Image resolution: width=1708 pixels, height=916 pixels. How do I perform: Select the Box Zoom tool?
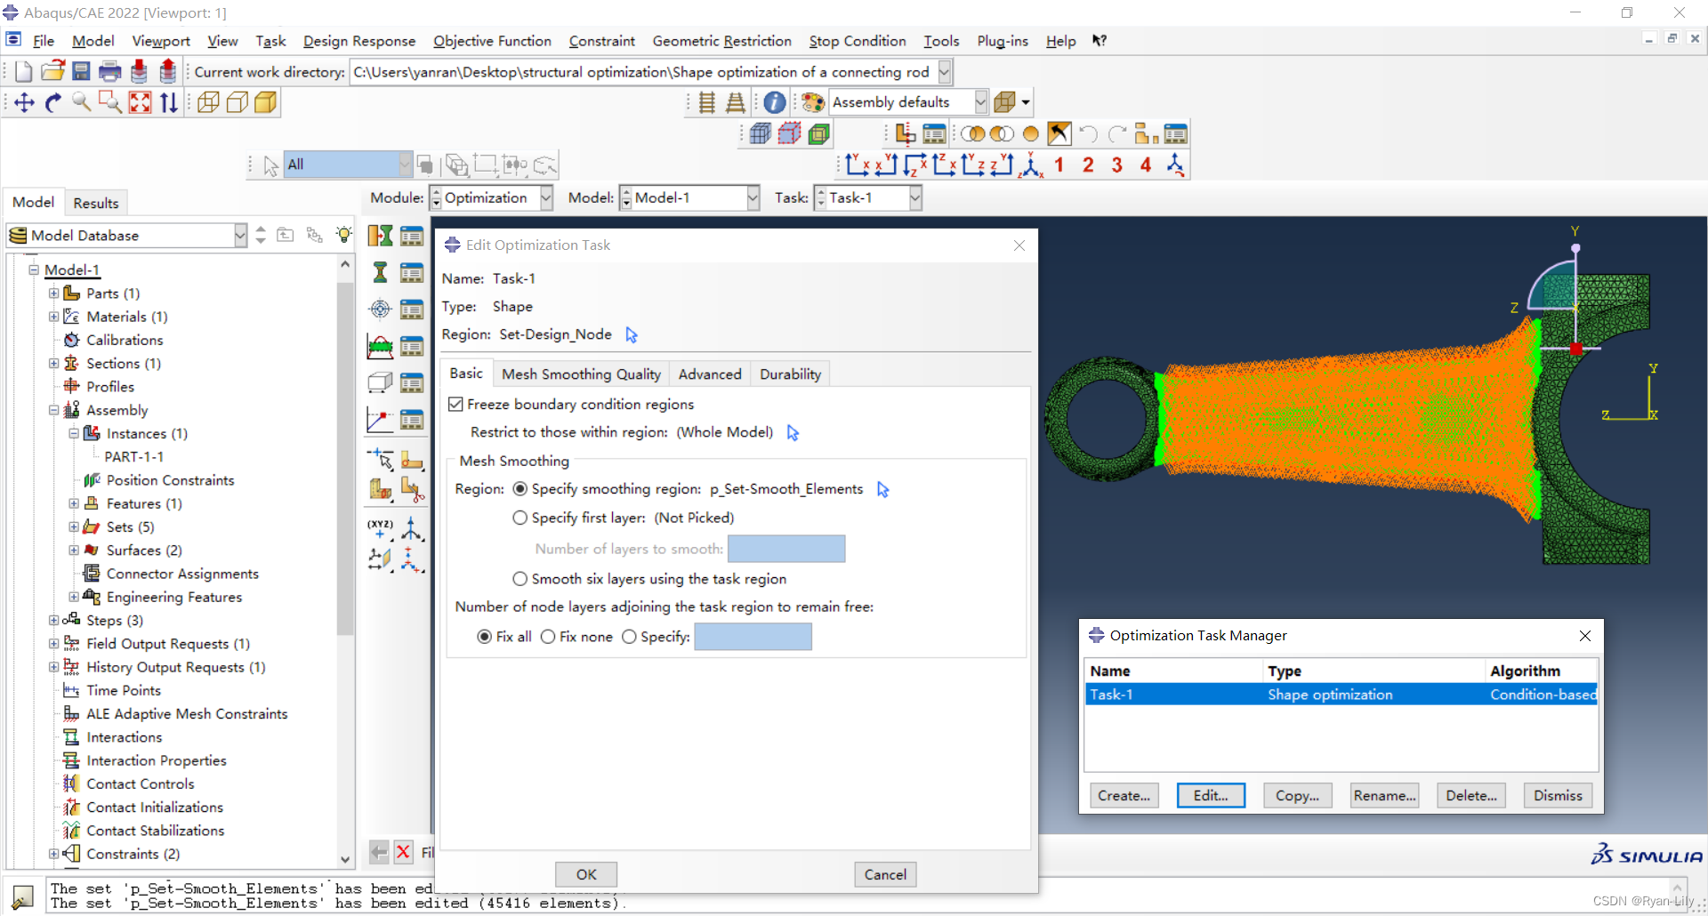[110, 103]
